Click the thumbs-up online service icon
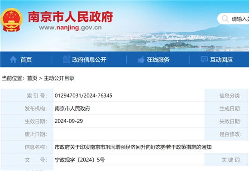 click(x=141, y=60)
